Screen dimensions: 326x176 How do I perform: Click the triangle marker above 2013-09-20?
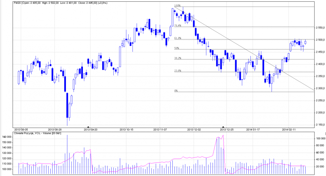[x=88, y=127]
